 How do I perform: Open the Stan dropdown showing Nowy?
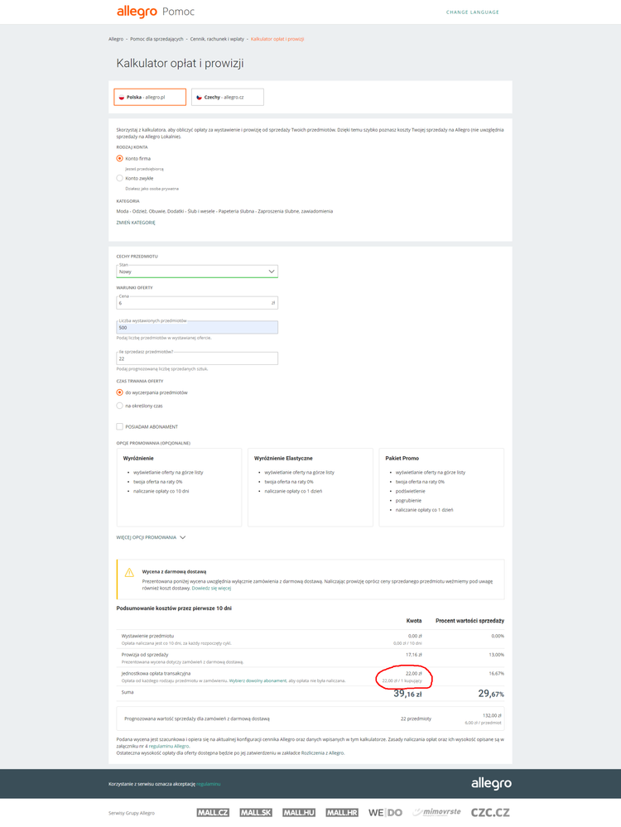(x=197, y=272)
